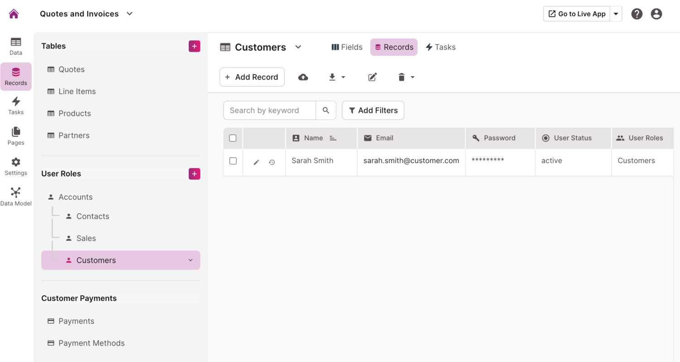Open the Data Model diagram view
The height and width of the screenshot is (362, 680).
[16, 196]
